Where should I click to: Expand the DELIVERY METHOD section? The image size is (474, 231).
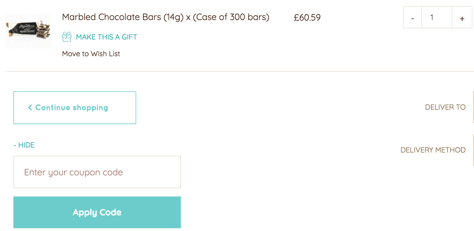(x=433, y=150)
